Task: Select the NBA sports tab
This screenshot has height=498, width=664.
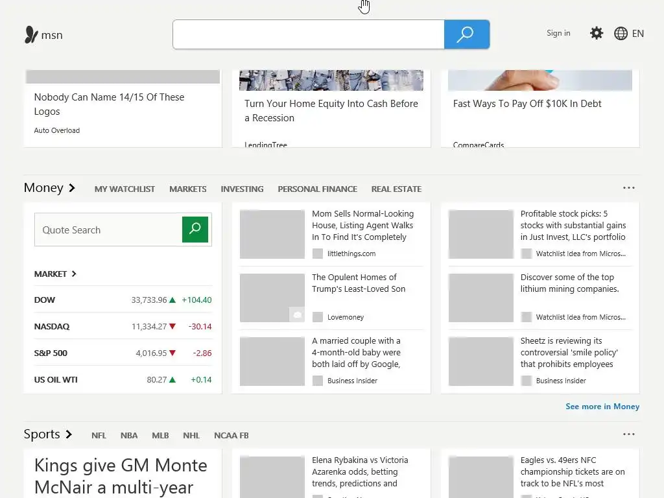Action: 129,435
